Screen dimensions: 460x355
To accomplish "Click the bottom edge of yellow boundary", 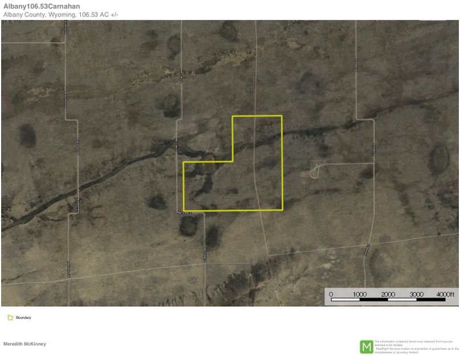I will 233,210.
